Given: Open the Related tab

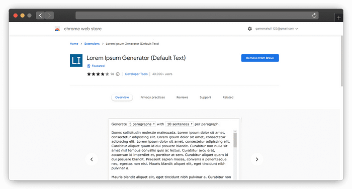Looking at the screenshot, I should coord(228,98).
